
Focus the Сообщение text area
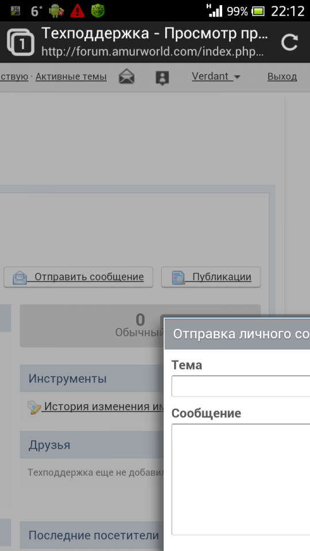(241, 479)
